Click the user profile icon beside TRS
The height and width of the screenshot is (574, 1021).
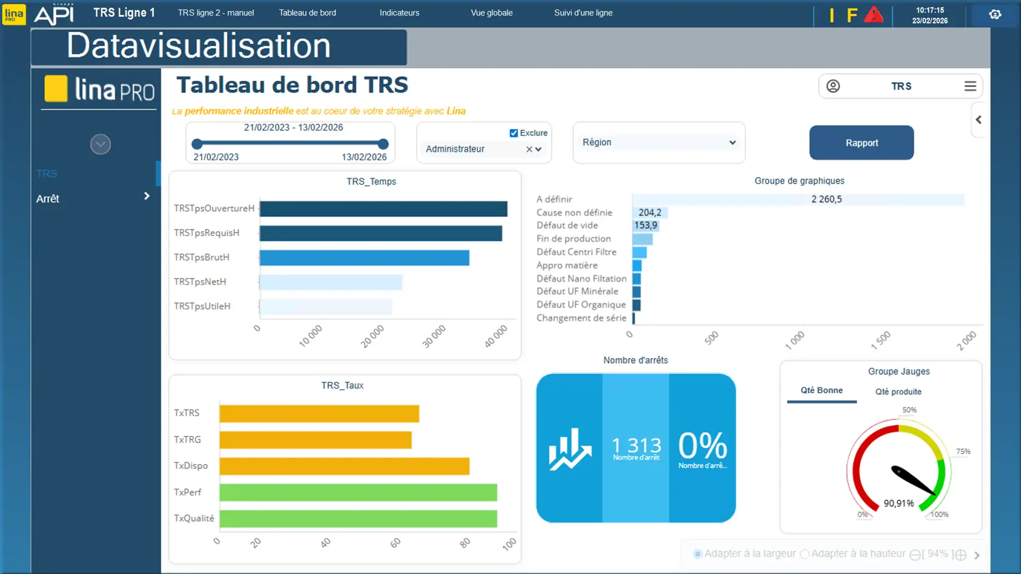point(833,86)
